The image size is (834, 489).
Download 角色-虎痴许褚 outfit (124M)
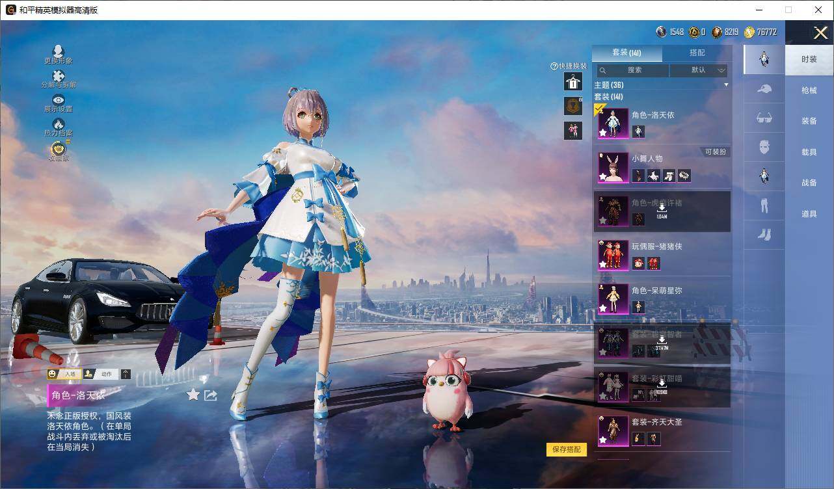662,211
